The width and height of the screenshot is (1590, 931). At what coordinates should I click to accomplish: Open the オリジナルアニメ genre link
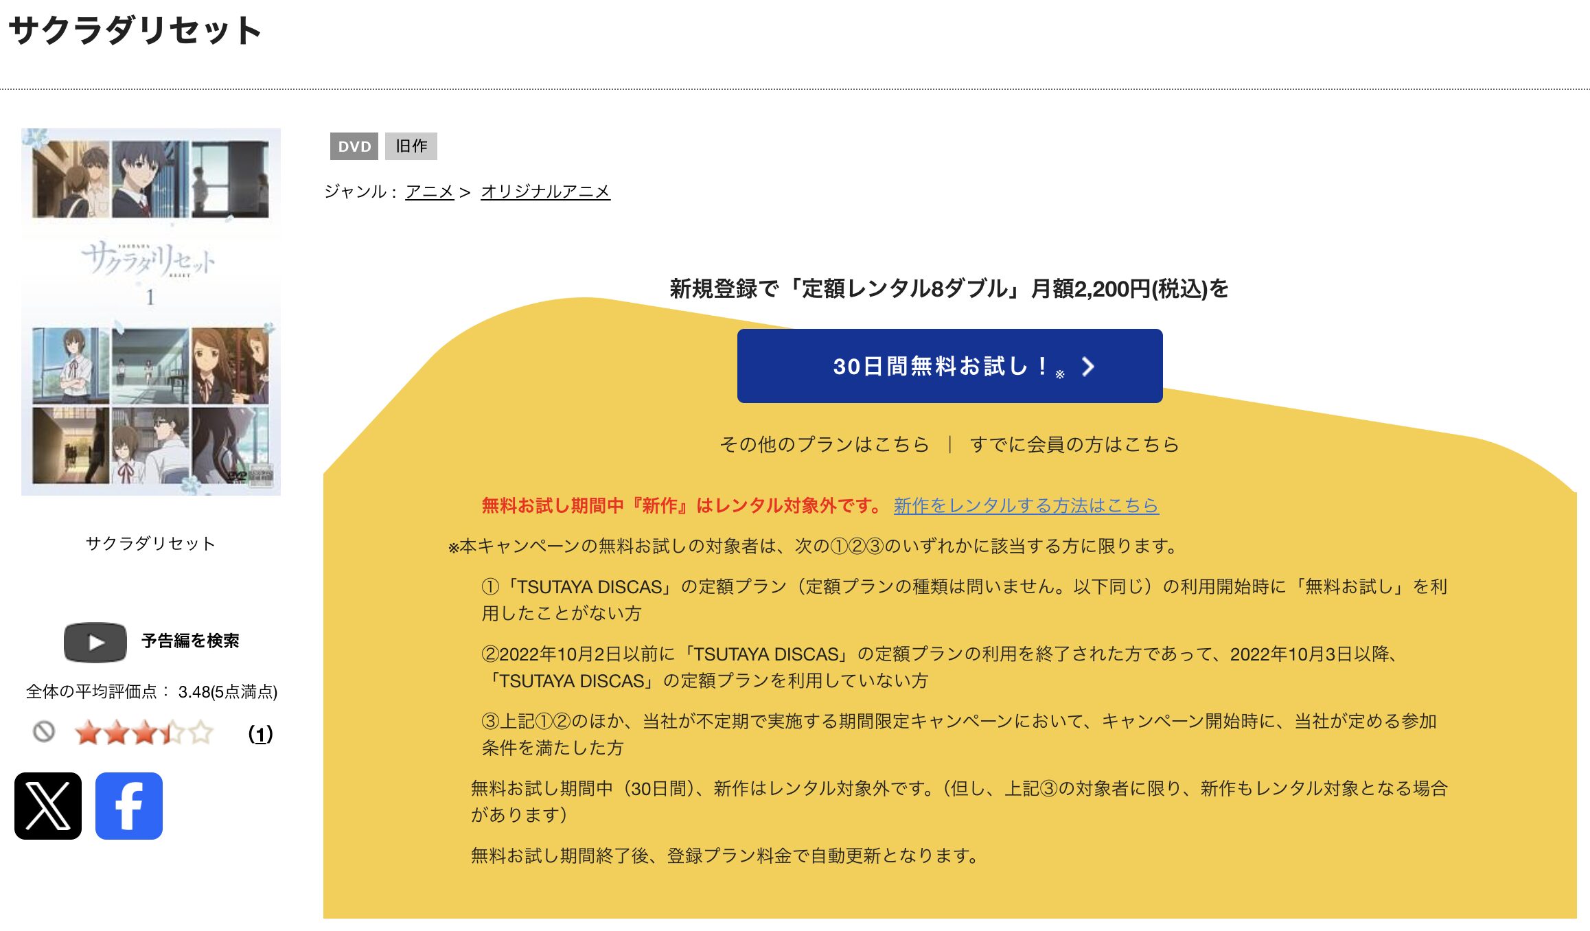pyautogui.click(x=545, y=192)
